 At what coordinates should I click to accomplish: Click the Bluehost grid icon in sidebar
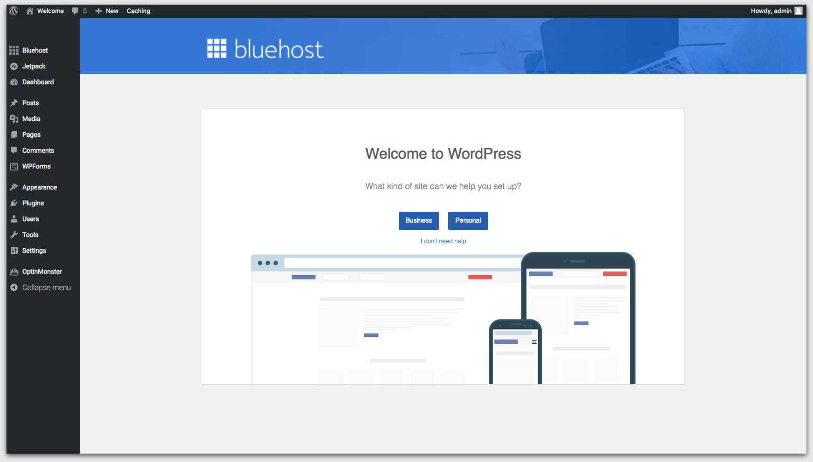14,50
